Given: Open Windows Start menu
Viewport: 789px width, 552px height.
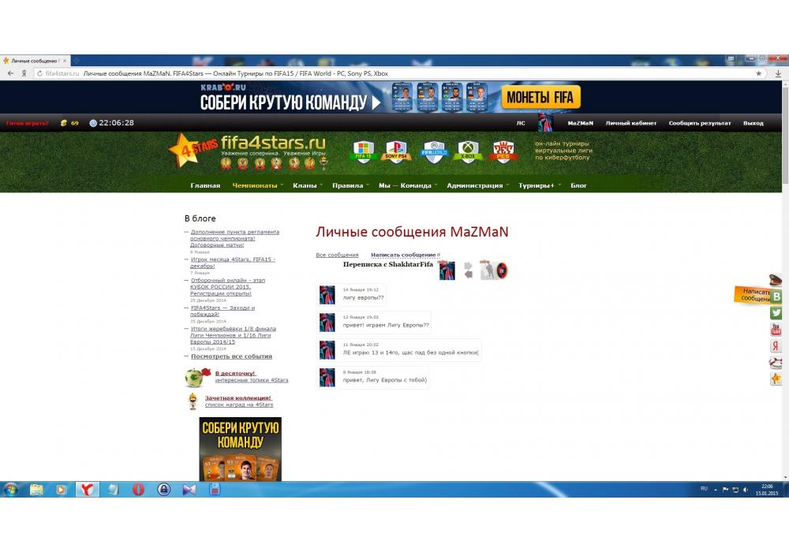Looking at the screenshot, I should (10, 489).
